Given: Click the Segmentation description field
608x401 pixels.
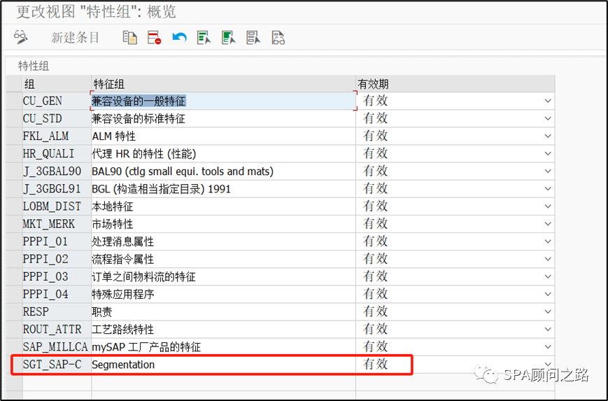Looking at the screenshot, I should 223,365.
